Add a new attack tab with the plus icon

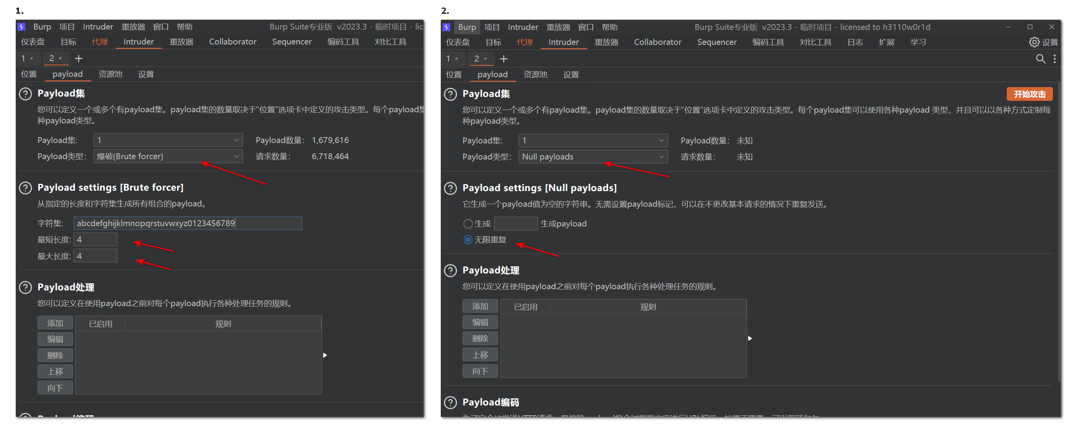(504, 58)
